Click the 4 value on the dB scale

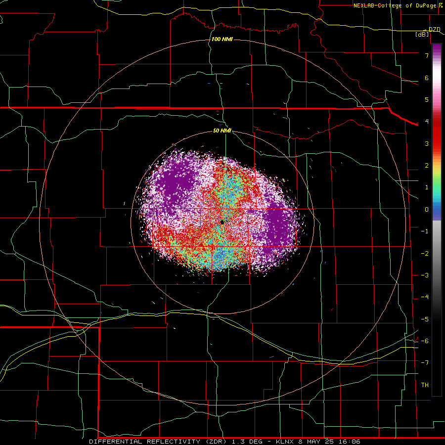[x=427, y=122]
